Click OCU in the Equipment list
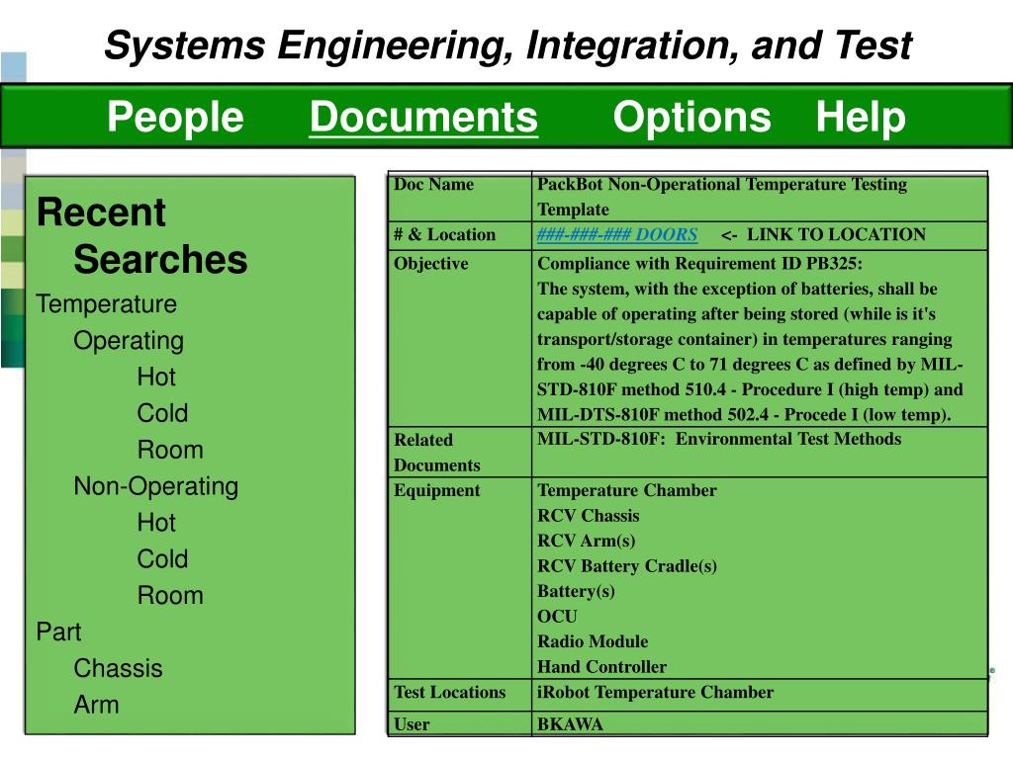 [557, 617]
